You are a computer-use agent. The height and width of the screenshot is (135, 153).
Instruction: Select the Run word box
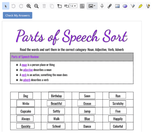pyautogui.click(x=117, y=95)
